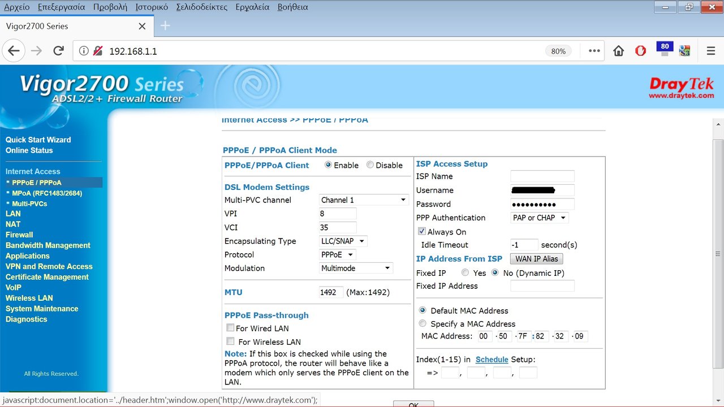Click the insecure connection padlock icon

click(x=97, y=51)
